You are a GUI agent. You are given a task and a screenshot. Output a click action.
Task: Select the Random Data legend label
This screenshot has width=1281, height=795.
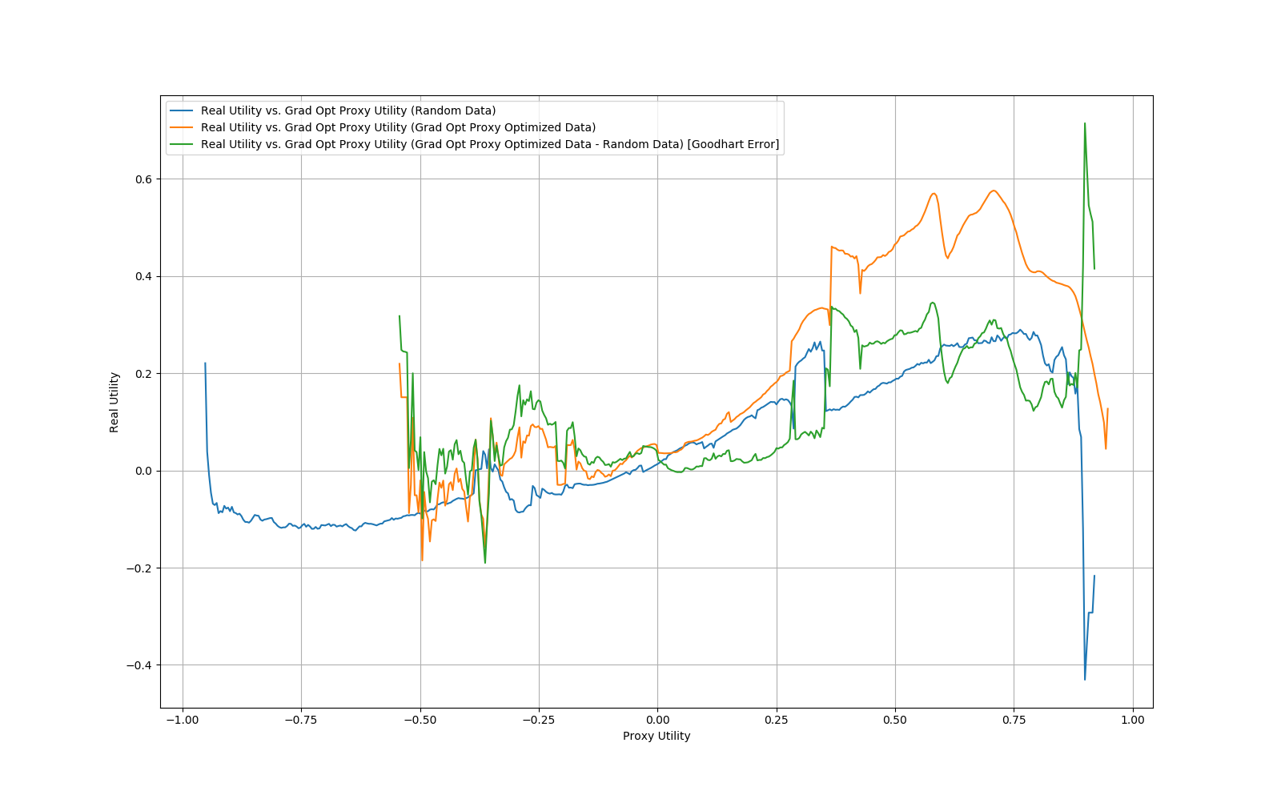(x=348, y=110)
